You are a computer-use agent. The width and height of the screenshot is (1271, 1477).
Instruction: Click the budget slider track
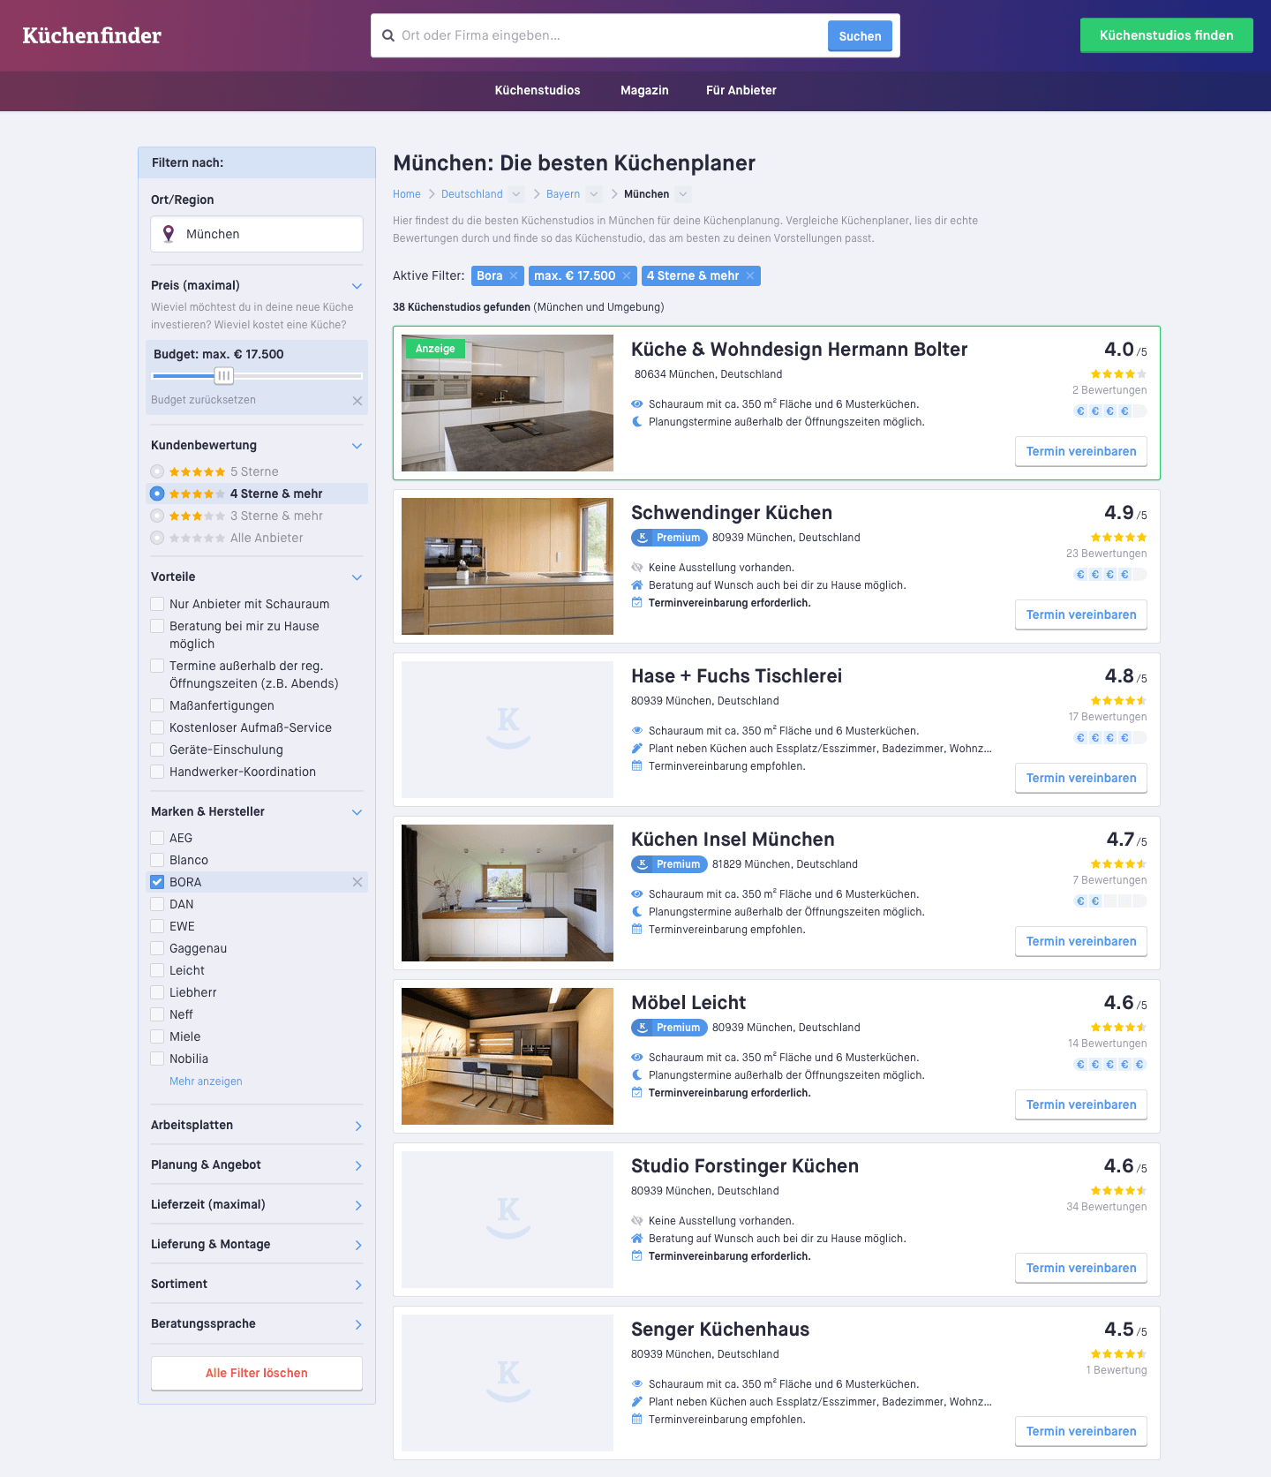(257, 376)
